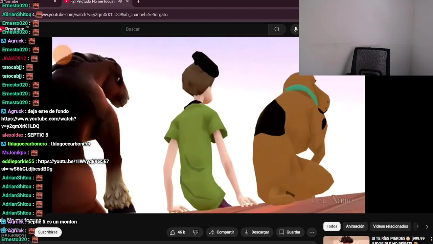Expand more filter chips with right chevron

pos(427,226)
